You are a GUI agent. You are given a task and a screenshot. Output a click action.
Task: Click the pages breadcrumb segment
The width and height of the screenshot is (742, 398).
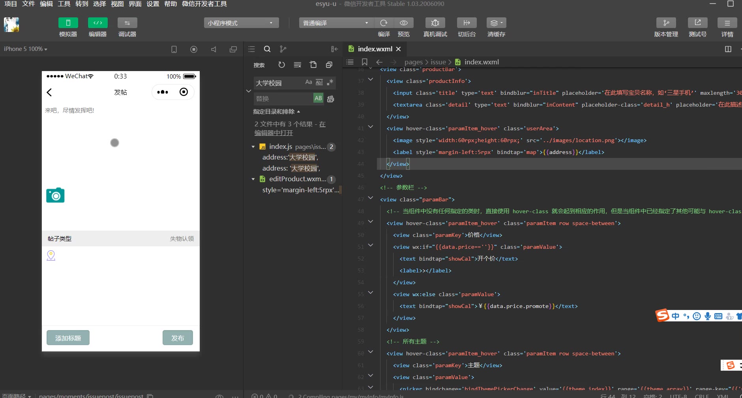tap(414, 62)
